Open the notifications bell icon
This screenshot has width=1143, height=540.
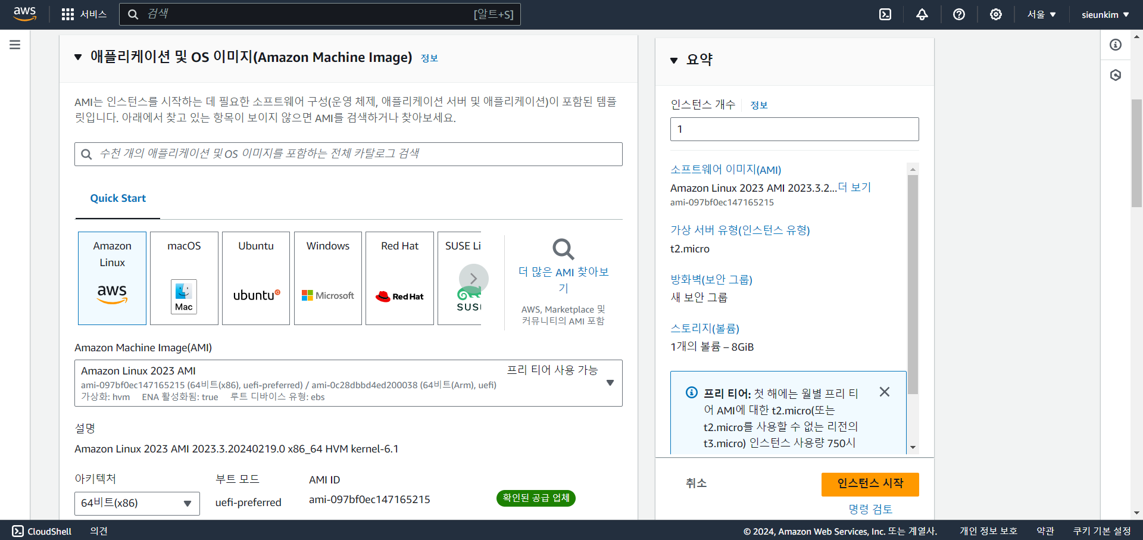[922, 14]
